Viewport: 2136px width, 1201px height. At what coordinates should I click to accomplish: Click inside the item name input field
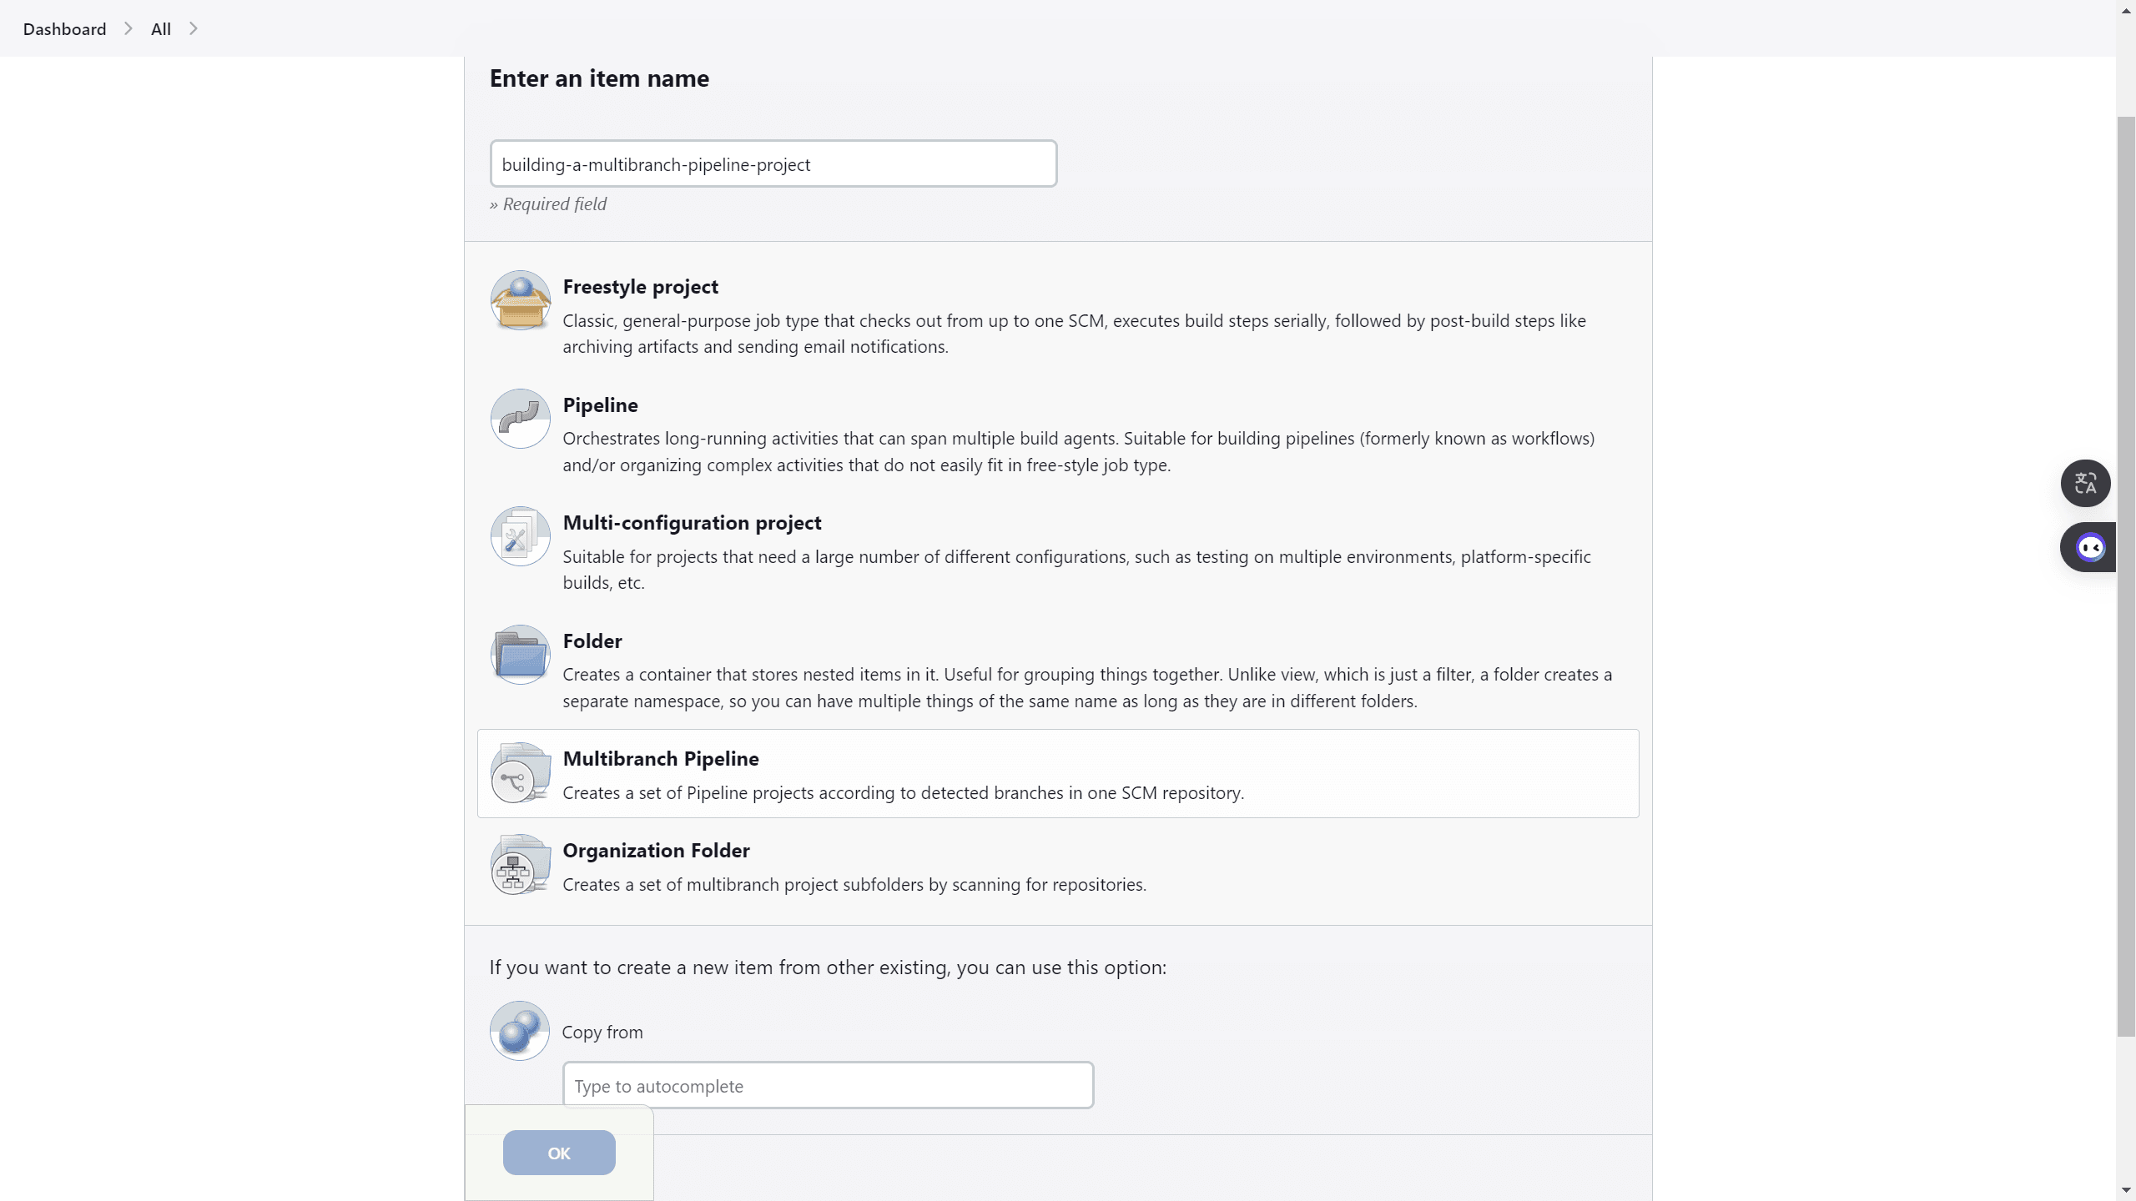(773, 163)
